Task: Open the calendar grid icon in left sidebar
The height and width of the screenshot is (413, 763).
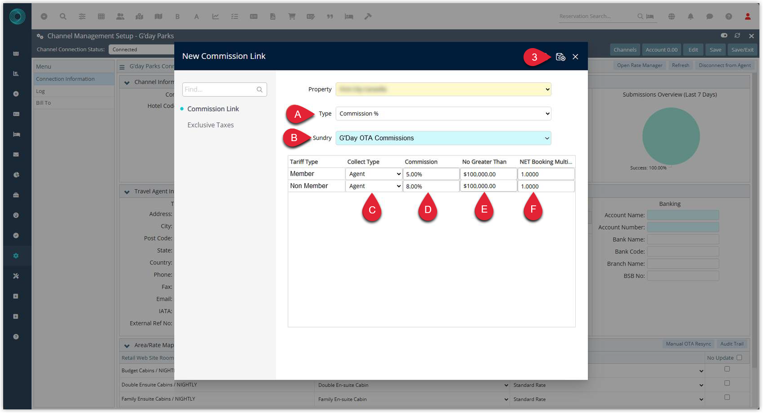Action: point(16,53)
